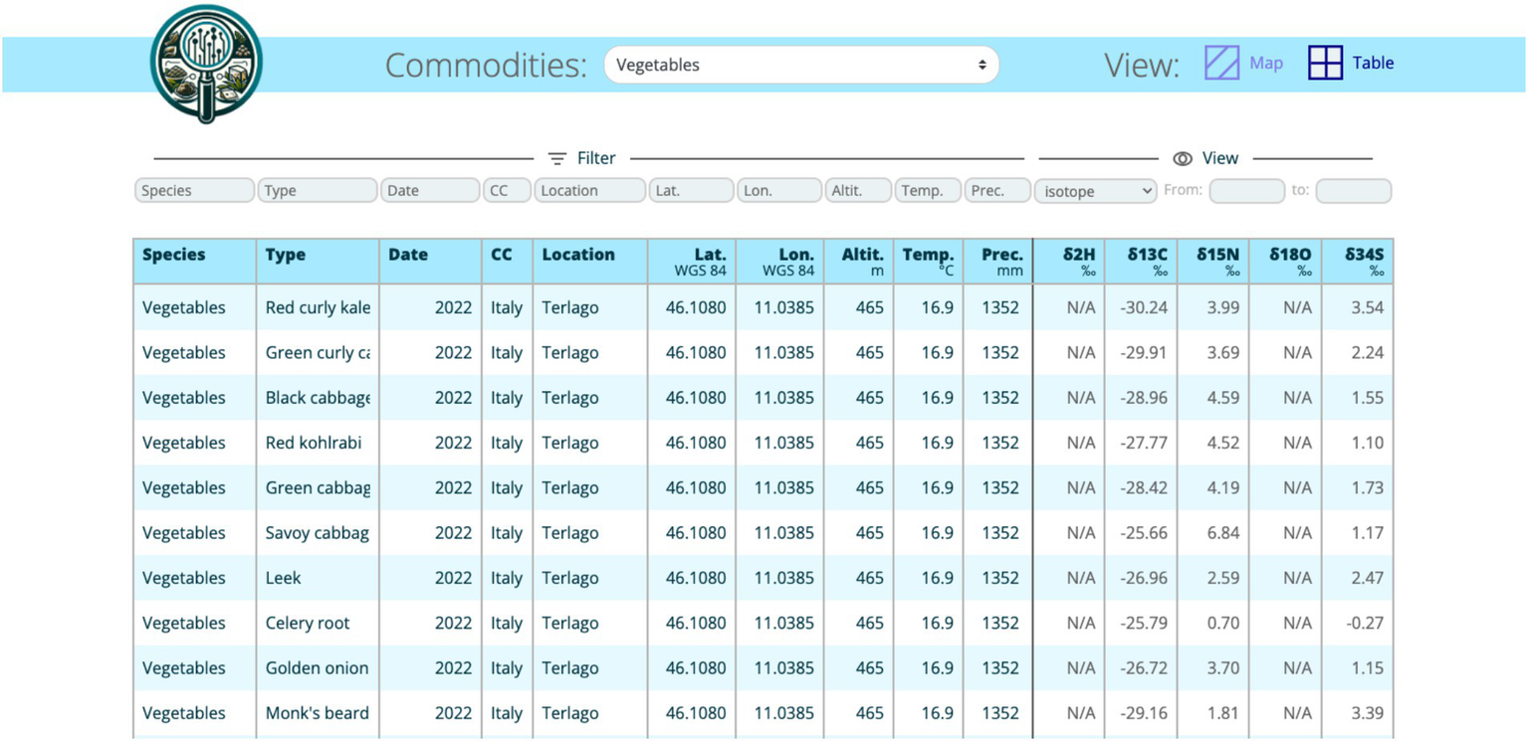Click the Map view icon
The width and height of the screenshot is (1528, 741).
[x=1221, y=63]
